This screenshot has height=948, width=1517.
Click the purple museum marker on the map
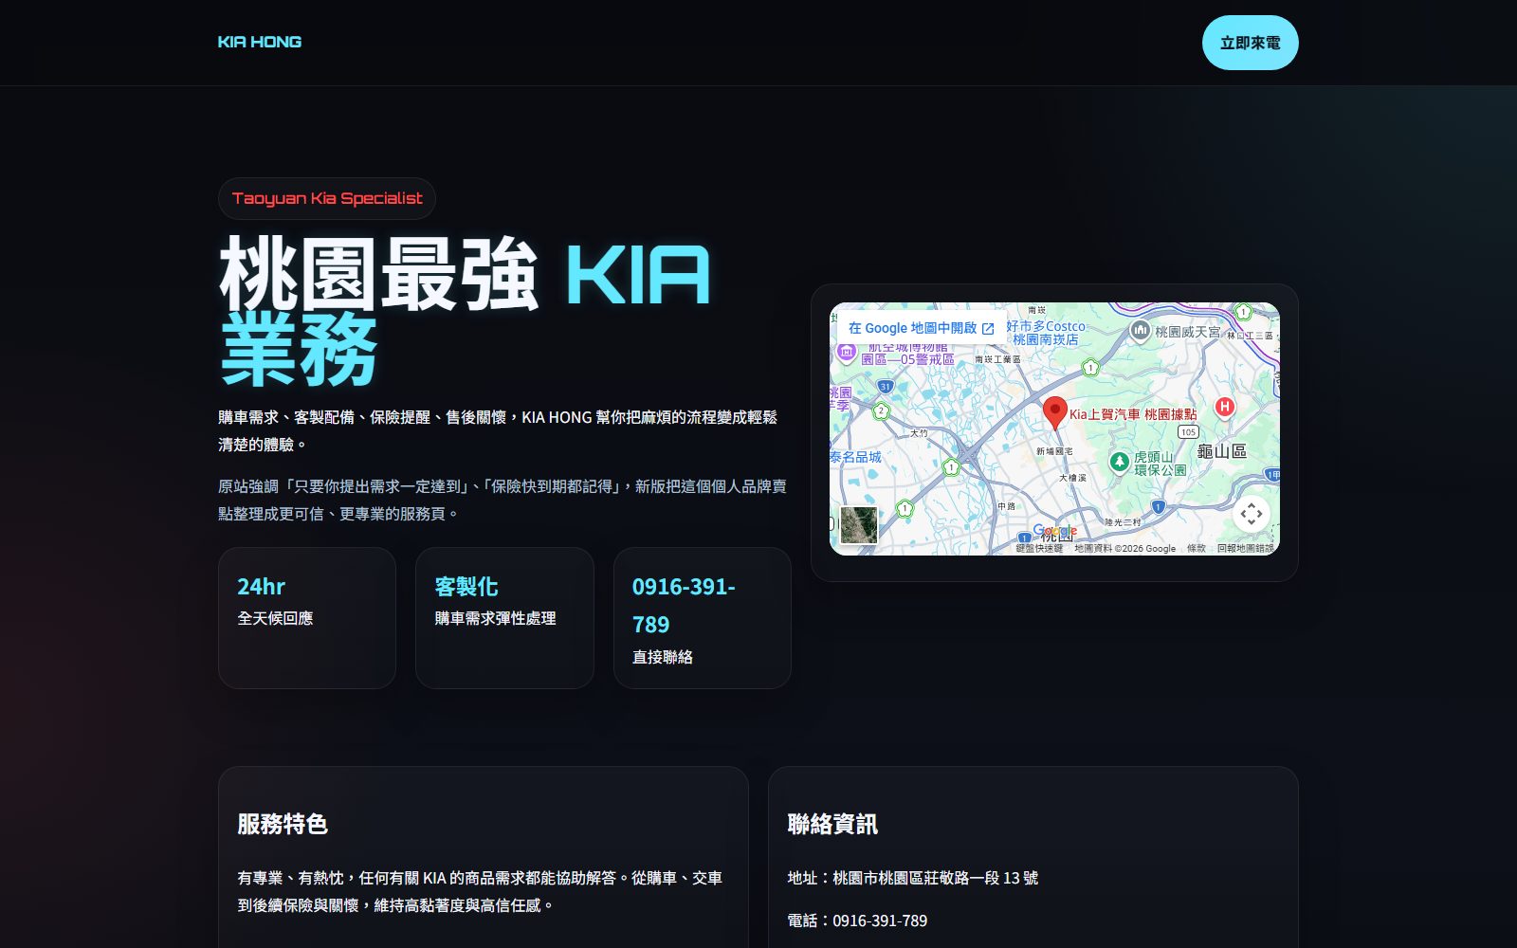point(846,352)
